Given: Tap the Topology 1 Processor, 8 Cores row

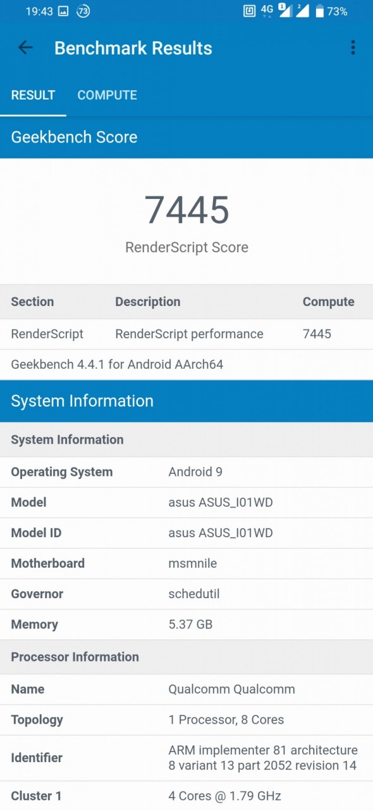Looking at the screenshot, I should [x=186, y=720].
